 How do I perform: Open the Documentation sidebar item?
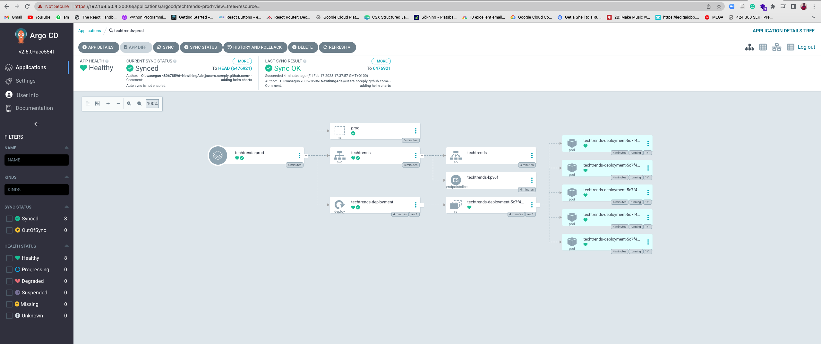34,108
